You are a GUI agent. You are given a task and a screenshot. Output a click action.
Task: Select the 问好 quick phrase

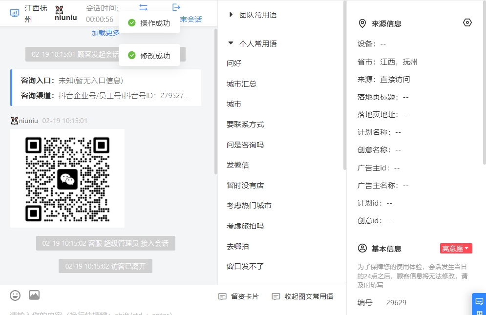pyautogui.click(x=234, y=63)
